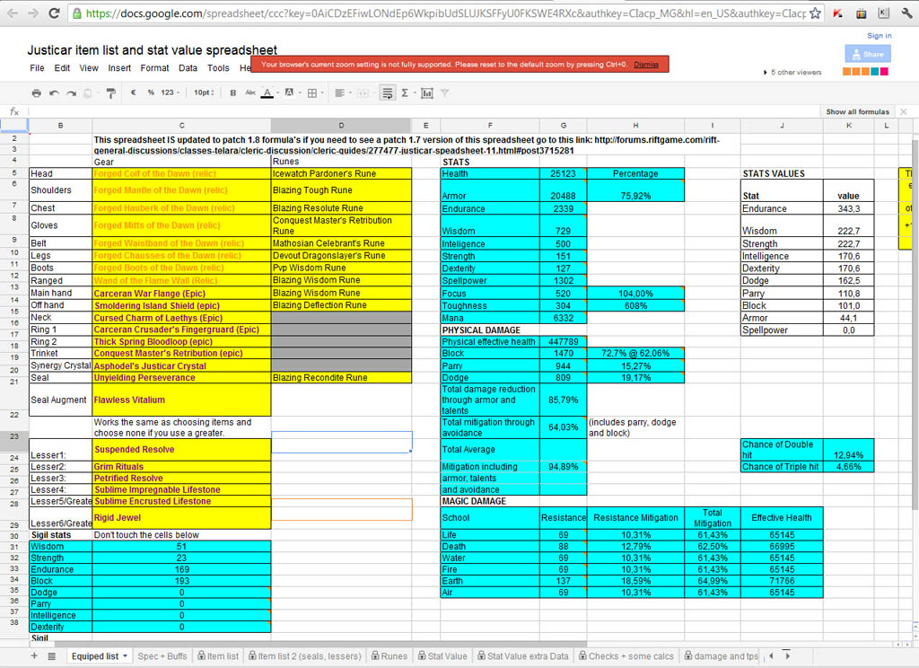The height and width of the screenshot is (668, 919).
Task: Open the Edit menu
Action: coord(62,68)
